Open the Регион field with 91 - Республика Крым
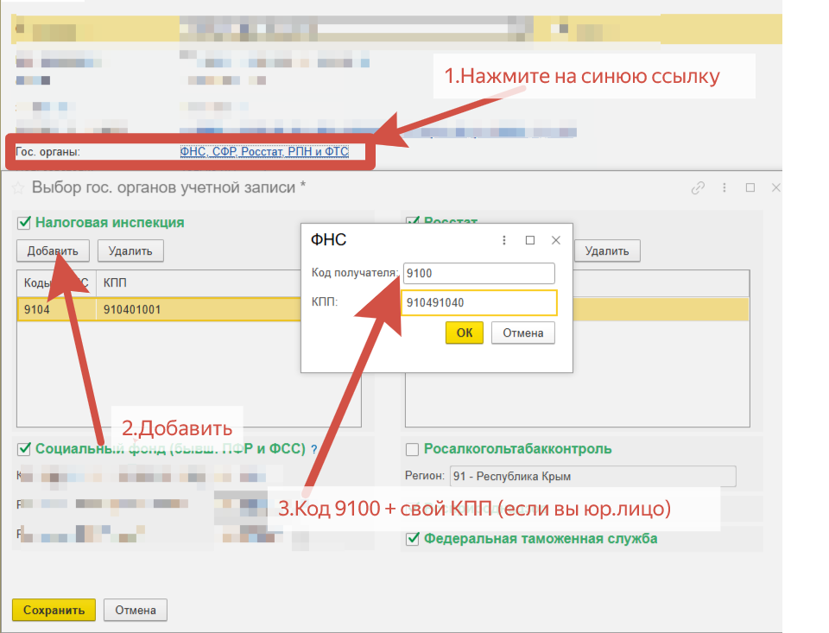Image resolution: width=829 pixels, height=633 pixels. (x=592, y=477)
